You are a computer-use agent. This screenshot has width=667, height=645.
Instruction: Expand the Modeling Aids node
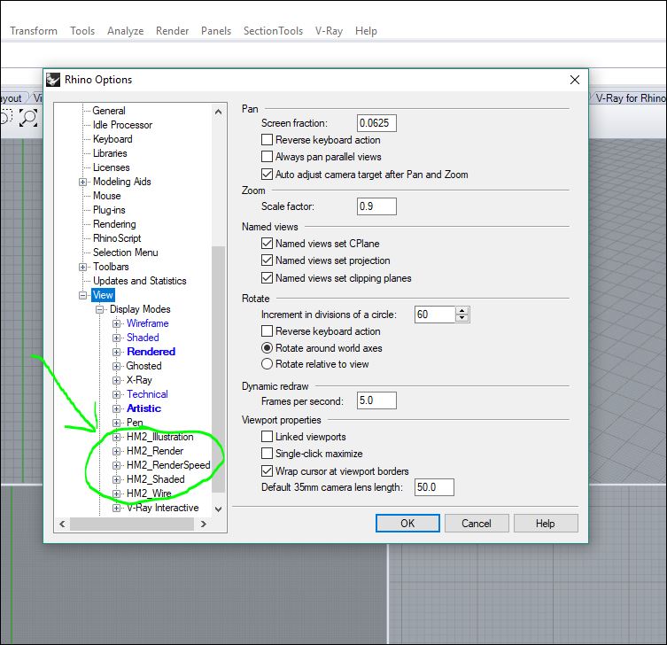pyautogui.click(x=82, y=183)
